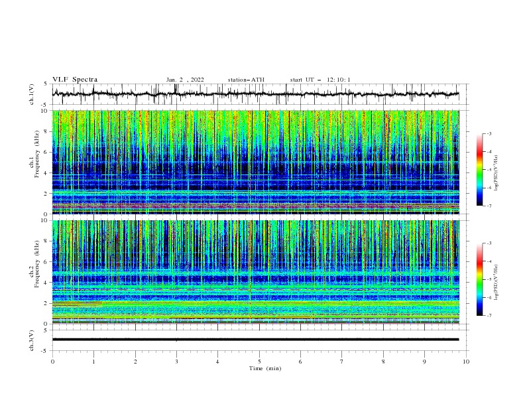Screen dimensions: 525x406
Task: Click the ch.1 spectrogram color bar
Action: click(x=479, y=170)
